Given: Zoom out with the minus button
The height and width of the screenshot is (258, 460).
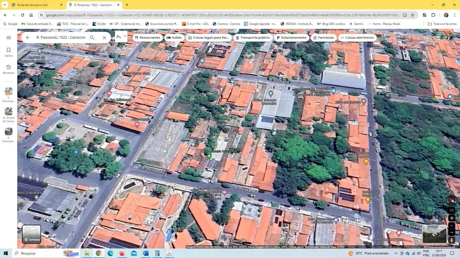Looking at the screenshot, I should click(452, 233).
